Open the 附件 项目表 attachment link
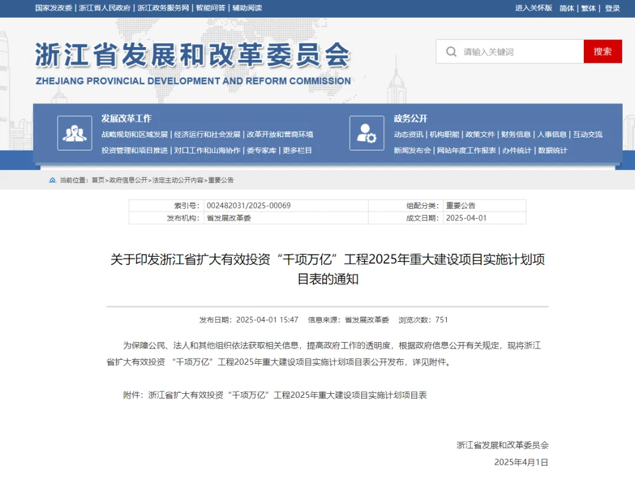 click(288, 395)
